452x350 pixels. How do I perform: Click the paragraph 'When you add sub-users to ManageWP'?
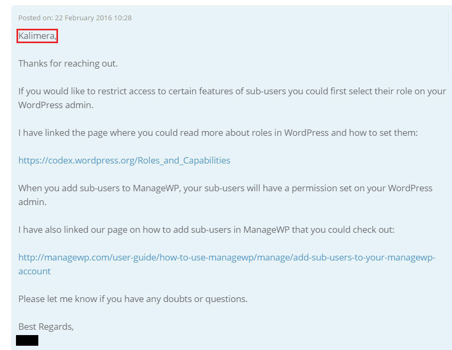225,195
